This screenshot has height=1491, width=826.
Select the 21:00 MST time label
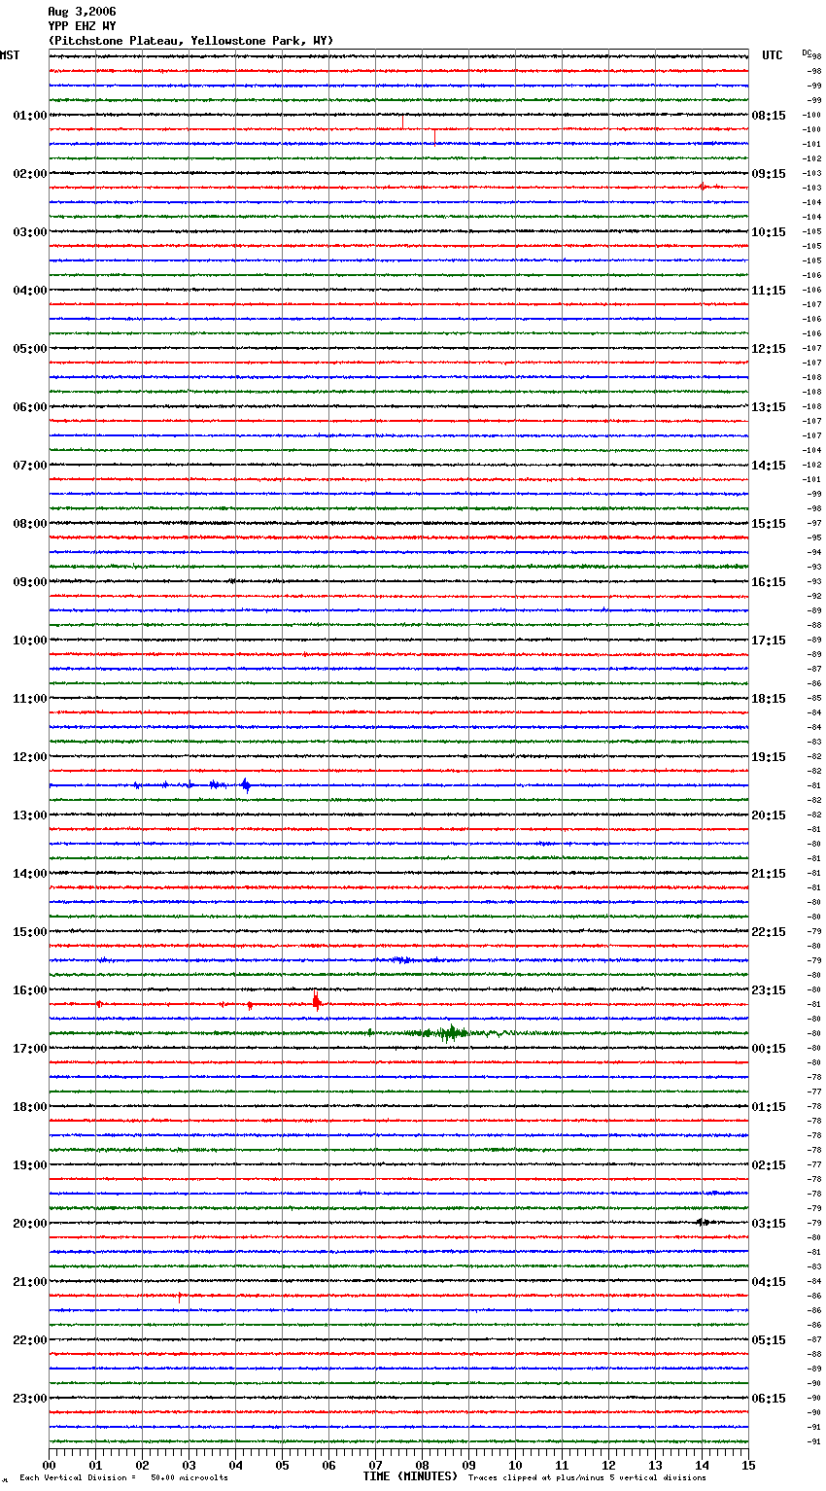30,1282
